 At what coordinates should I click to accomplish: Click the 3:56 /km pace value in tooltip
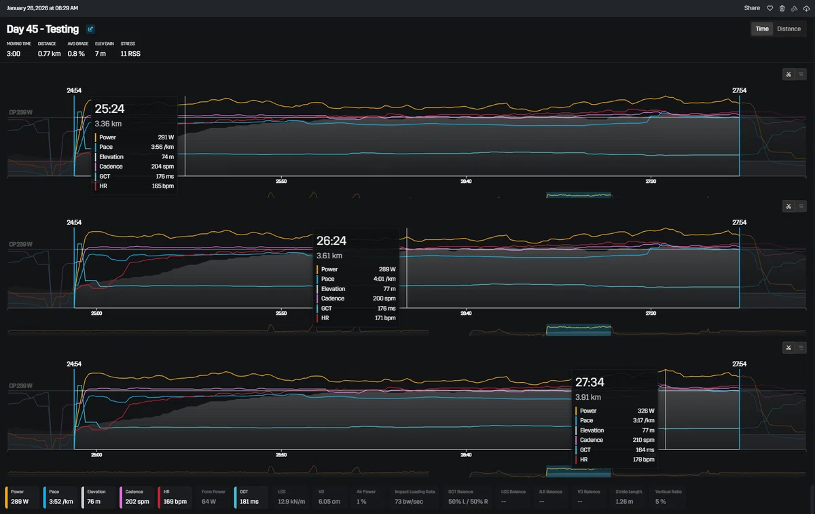[162, 147]
